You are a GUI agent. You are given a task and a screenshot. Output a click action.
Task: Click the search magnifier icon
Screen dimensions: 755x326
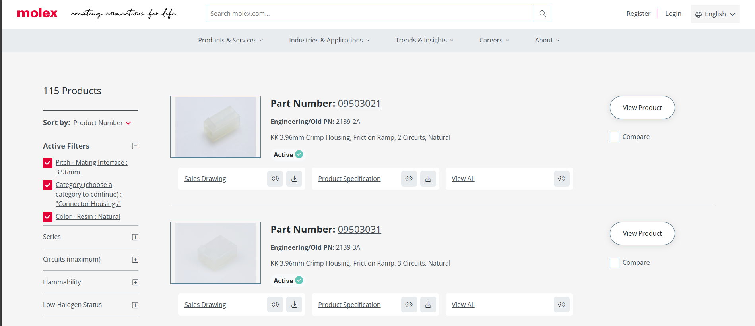542,14
